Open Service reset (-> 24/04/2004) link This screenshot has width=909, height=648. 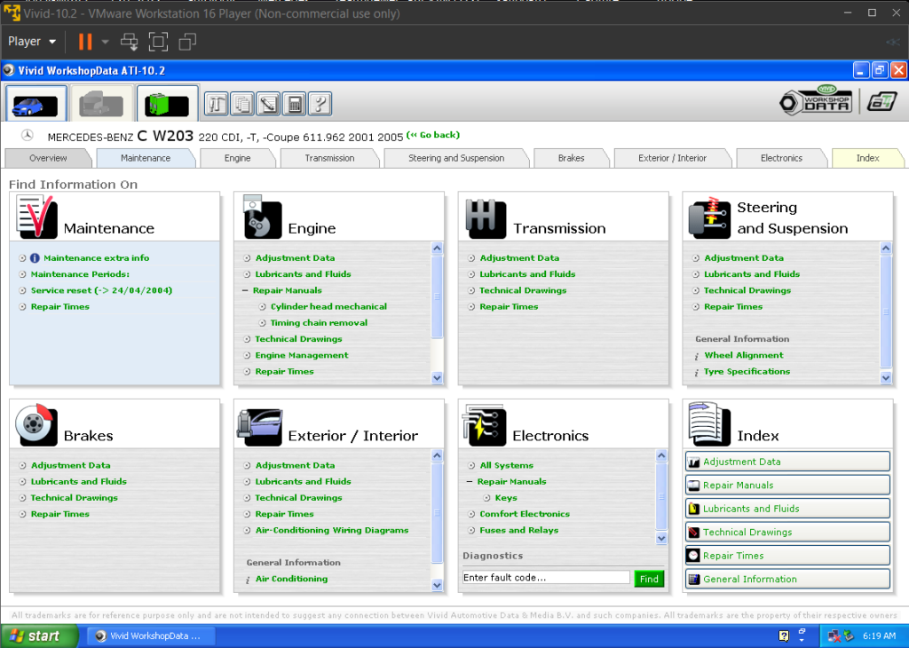point(101,290)
